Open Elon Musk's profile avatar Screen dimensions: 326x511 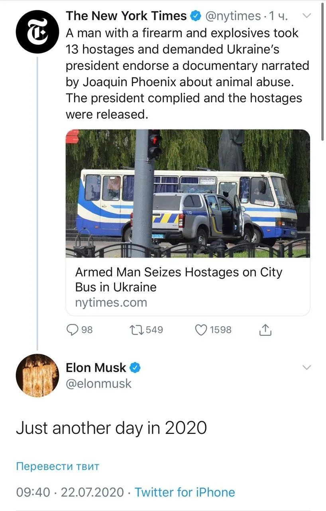click(x=37, y=375)
